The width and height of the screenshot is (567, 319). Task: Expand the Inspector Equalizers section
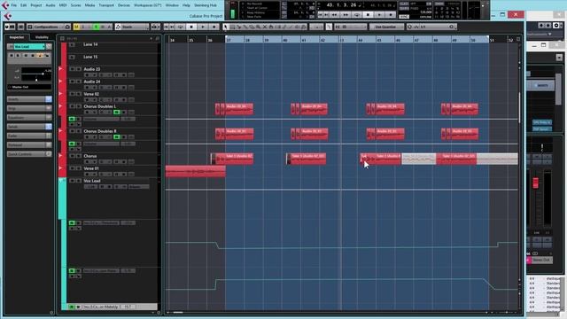[x=29, y=118]
